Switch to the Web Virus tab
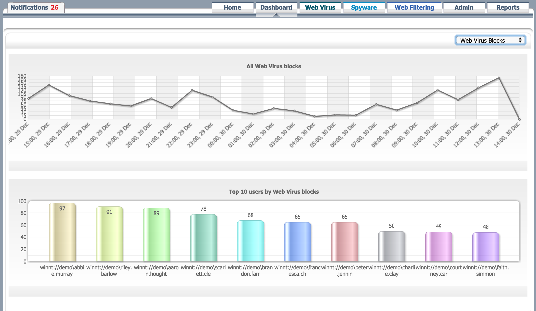Image resolution: width=536 pixels, height=311 pixels. [320, 7]
